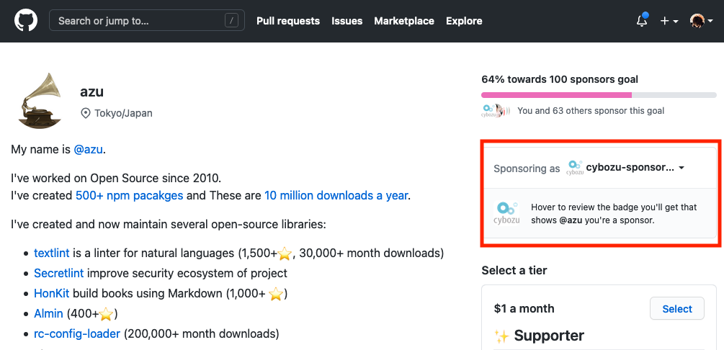Click the star emoji after Almin's 400+
Viewport: 724px width, 350px height.
(106, 315)
